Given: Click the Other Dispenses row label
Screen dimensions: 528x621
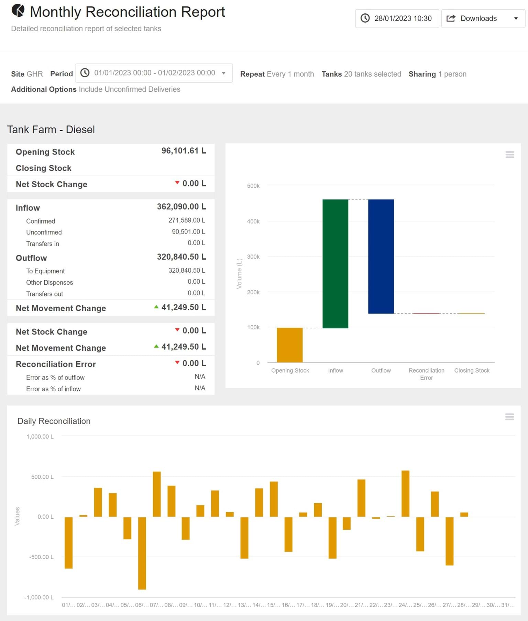Looking at the screenshot, I should click(49, 282).
